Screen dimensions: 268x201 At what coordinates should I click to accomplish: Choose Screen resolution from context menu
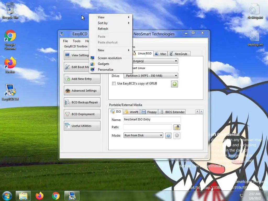[x=111, y=58]
